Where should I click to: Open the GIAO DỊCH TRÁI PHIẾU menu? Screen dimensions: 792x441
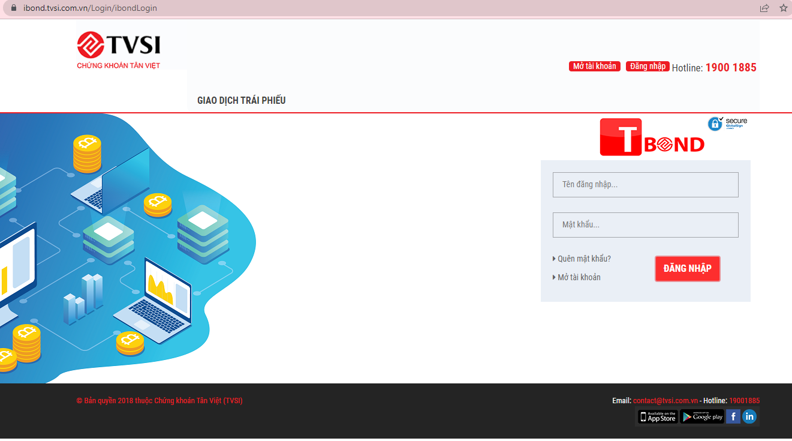241,100
